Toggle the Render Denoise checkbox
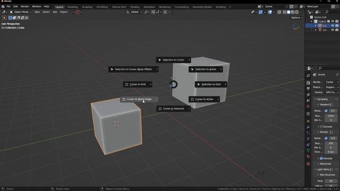Screen dimensions: 340x191 321,158
